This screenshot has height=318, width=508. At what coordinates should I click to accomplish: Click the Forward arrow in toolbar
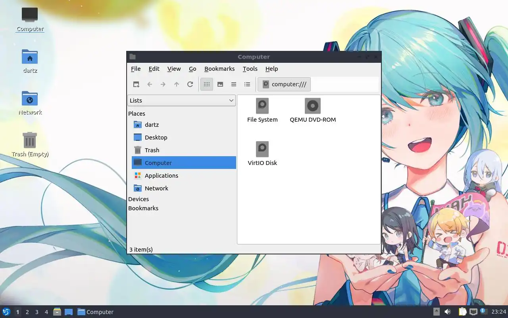pos(163,84)
